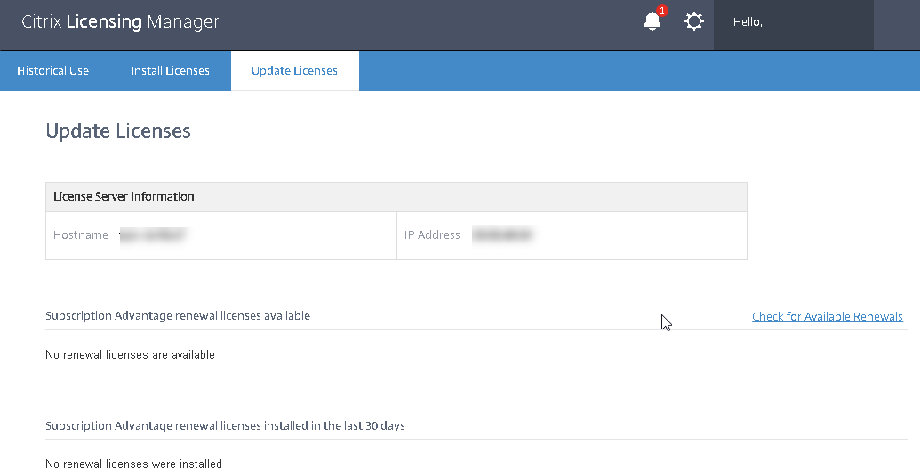The image size is (920, 476).
Task: Select the Update Licenses tab
Action: point(294,71)
